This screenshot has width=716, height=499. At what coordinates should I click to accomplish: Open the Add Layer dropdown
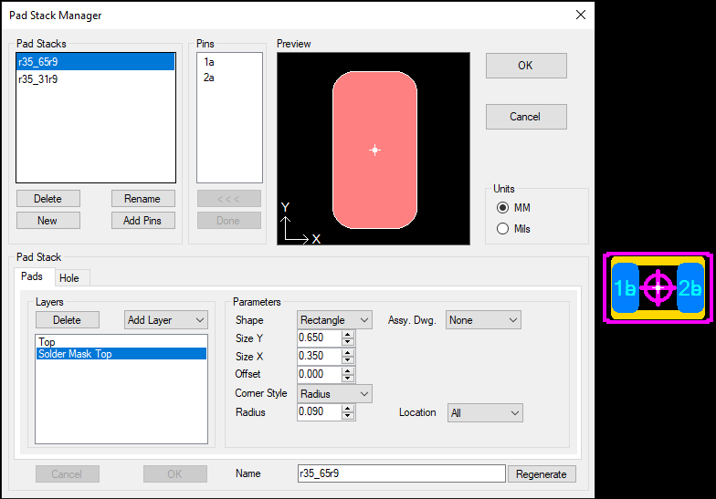point(166,320)
